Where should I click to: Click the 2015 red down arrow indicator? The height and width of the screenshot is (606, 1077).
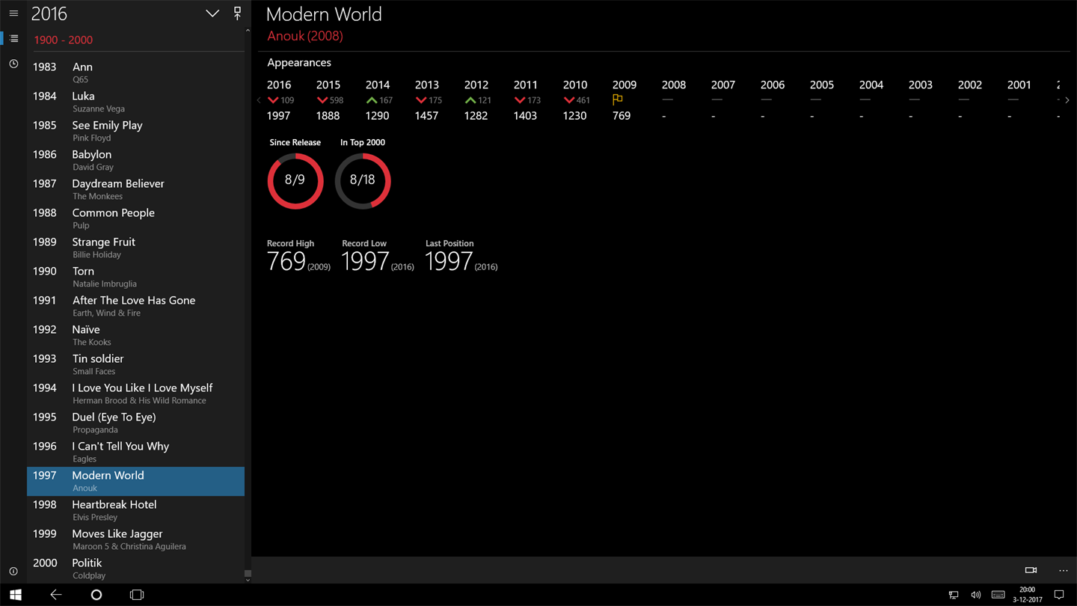322,100
